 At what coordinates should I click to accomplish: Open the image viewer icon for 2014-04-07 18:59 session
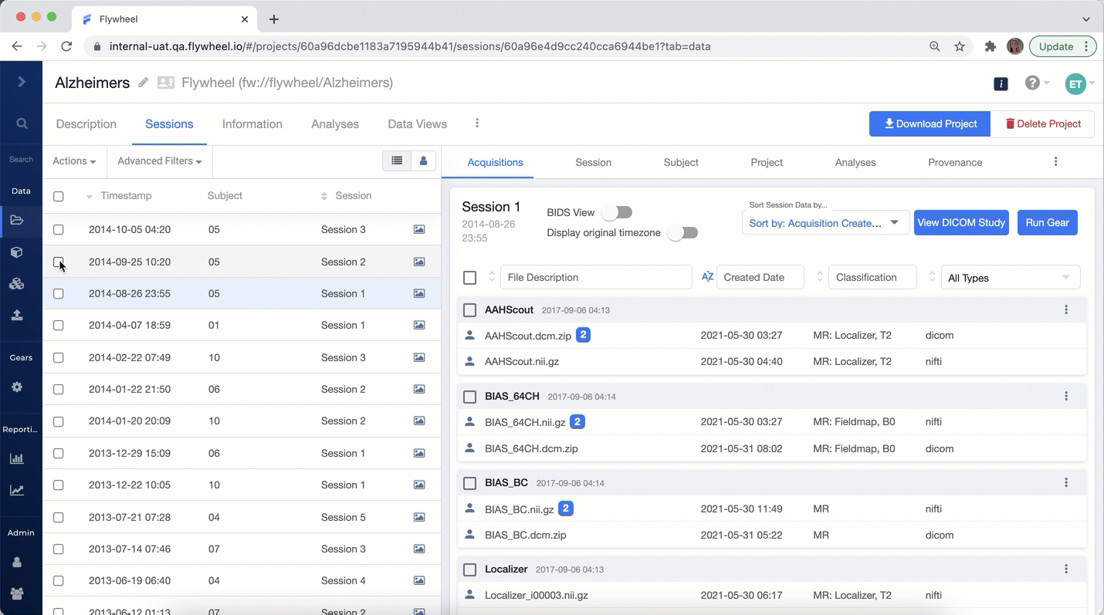point(419,325)
